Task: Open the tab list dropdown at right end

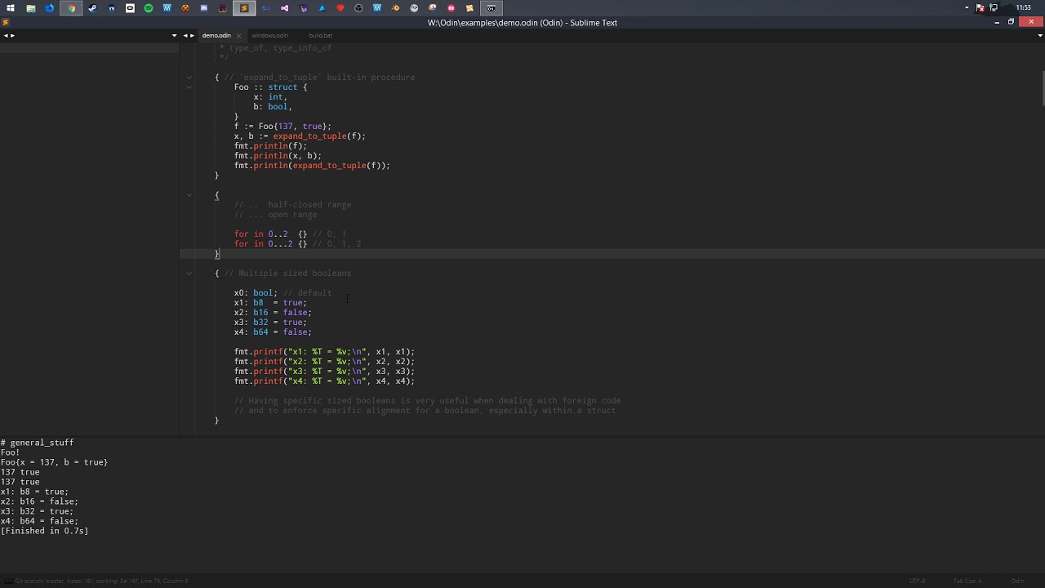Action: click(1040, 35)
